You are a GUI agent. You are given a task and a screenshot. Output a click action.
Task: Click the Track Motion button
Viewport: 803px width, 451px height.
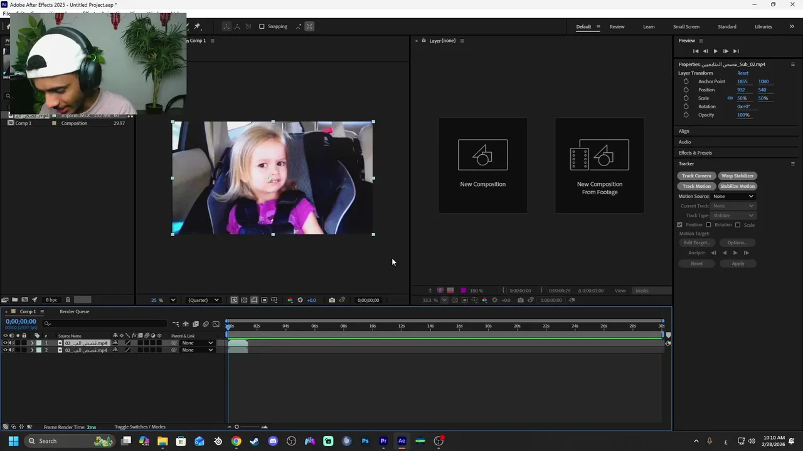click(x=696, y=186)
